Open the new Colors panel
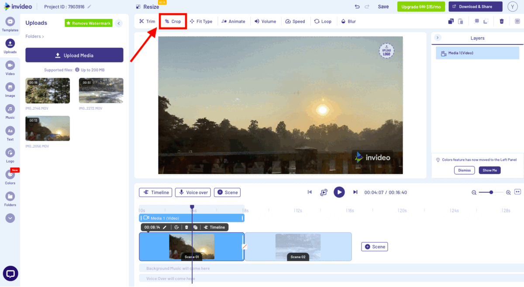The height and width of the screenshot is (287, 524). [x=10, y=176]
